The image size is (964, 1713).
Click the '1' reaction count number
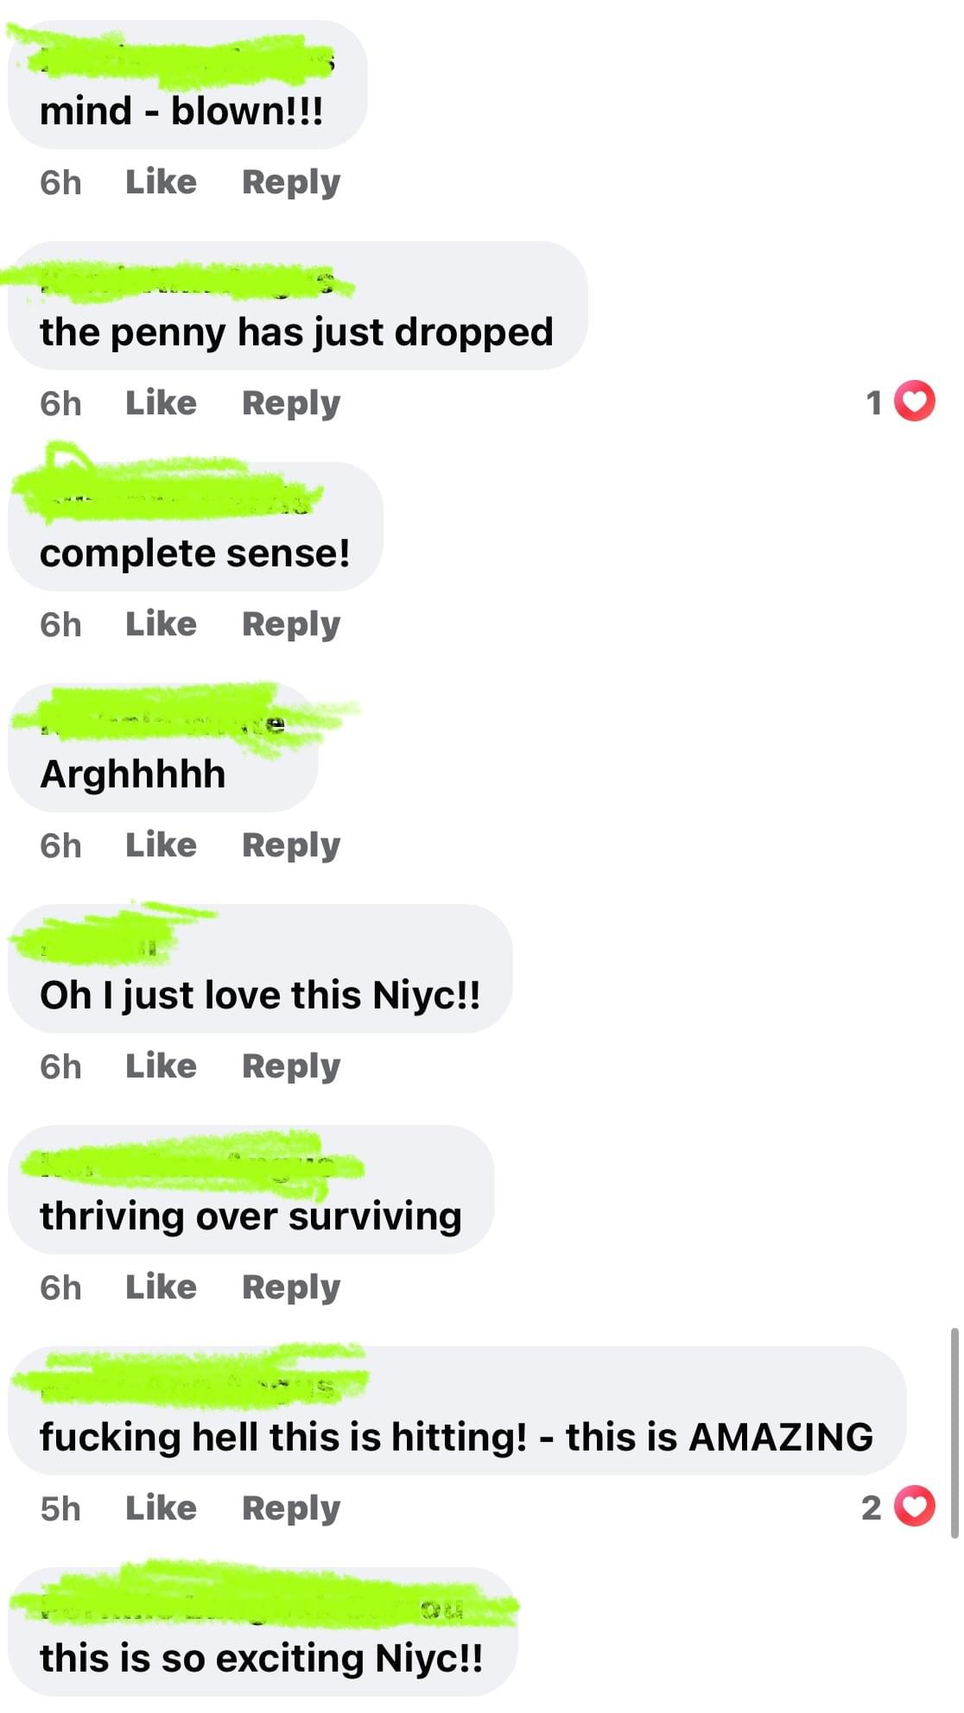click(874, 402)
